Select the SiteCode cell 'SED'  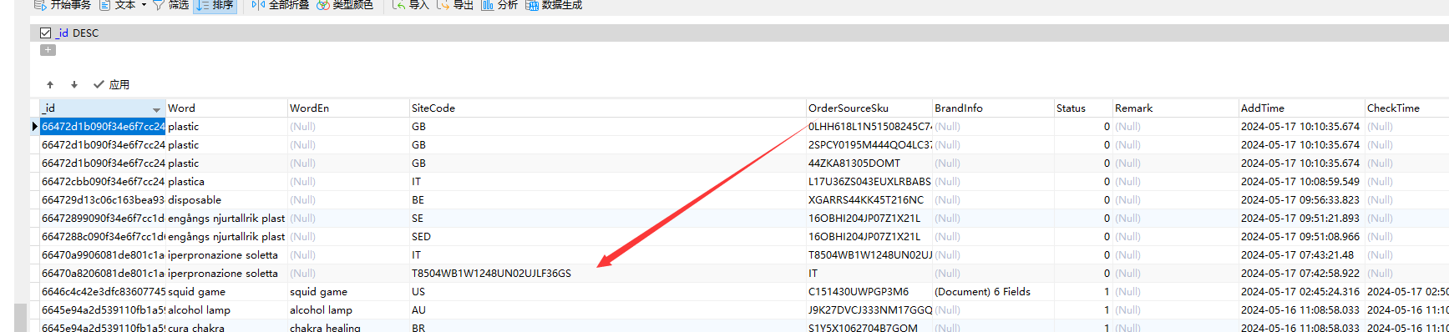tap(608, 237)
